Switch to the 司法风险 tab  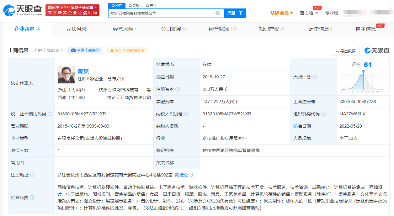77,29
